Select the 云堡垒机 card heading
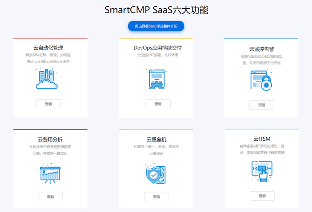The image size is (312, 212). tap(156, 140)
